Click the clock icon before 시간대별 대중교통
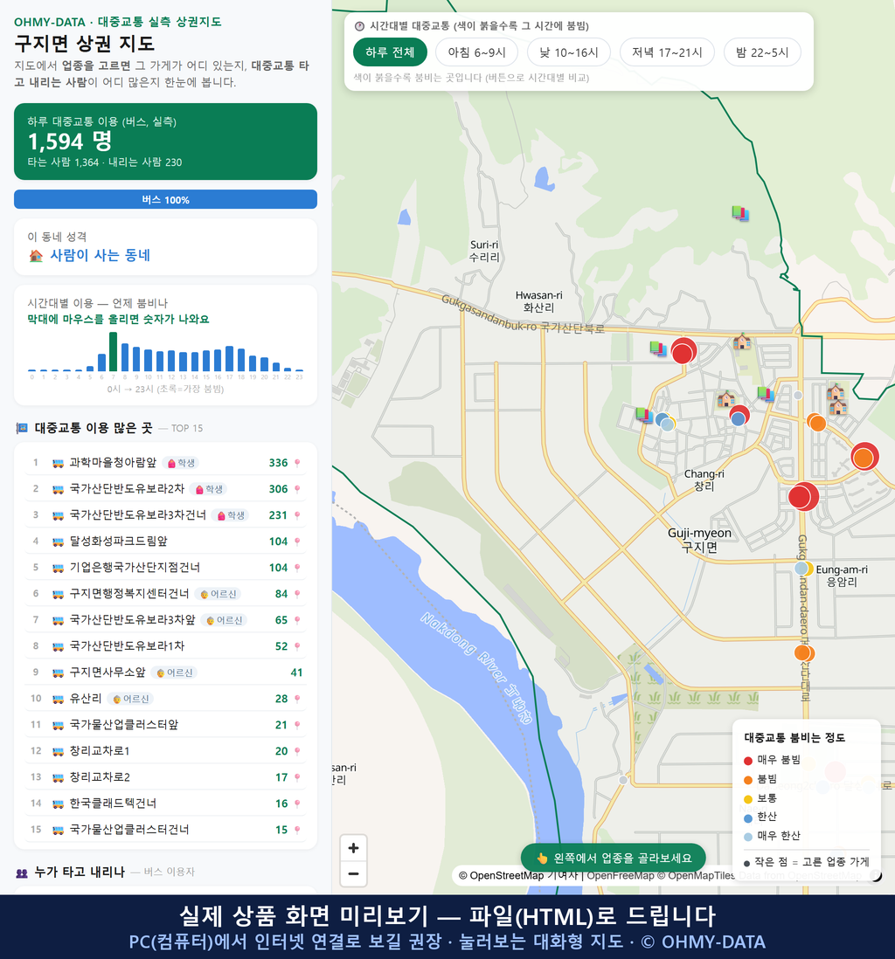895x959 pixels. (x=360, y=26)
